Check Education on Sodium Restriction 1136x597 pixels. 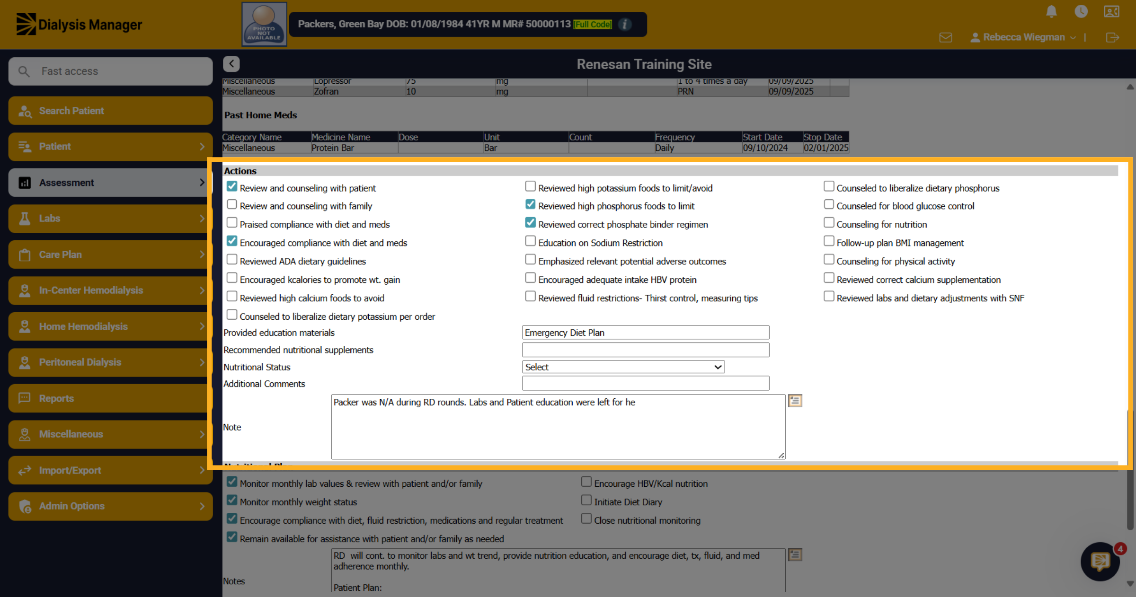(x=531, y=241)
